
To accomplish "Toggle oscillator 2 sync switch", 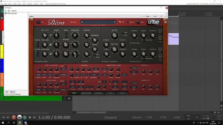I will pos(66,33).
